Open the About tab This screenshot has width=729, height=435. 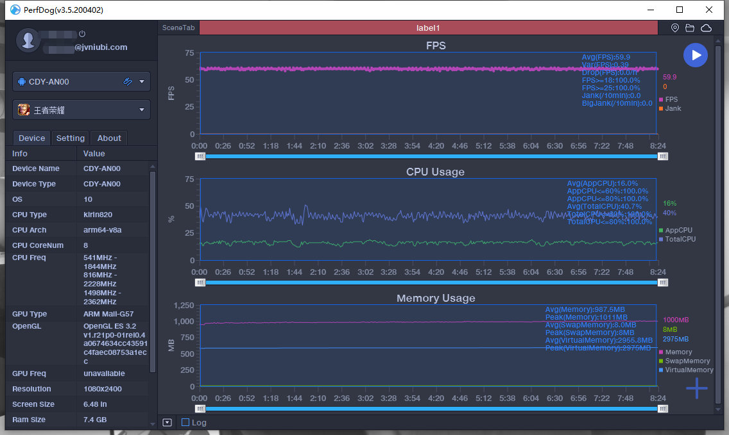point(109,138)
